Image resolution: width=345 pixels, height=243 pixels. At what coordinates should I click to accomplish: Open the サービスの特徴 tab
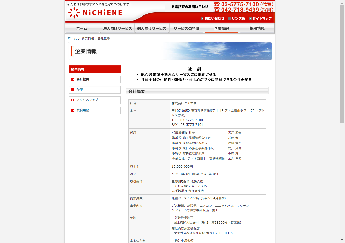pos(187,28)
